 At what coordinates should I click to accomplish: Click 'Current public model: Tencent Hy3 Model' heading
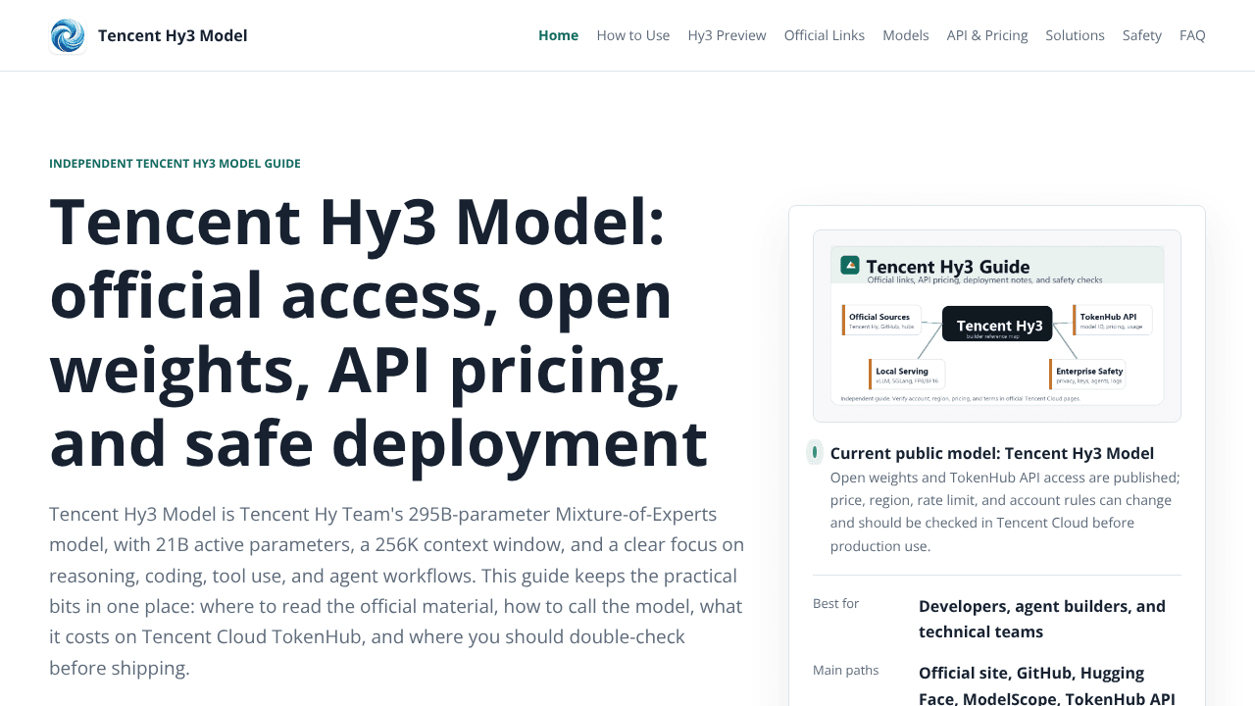click(x=992, y=453)
